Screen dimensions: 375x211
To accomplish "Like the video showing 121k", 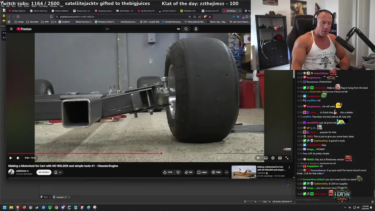I will 168,172.
